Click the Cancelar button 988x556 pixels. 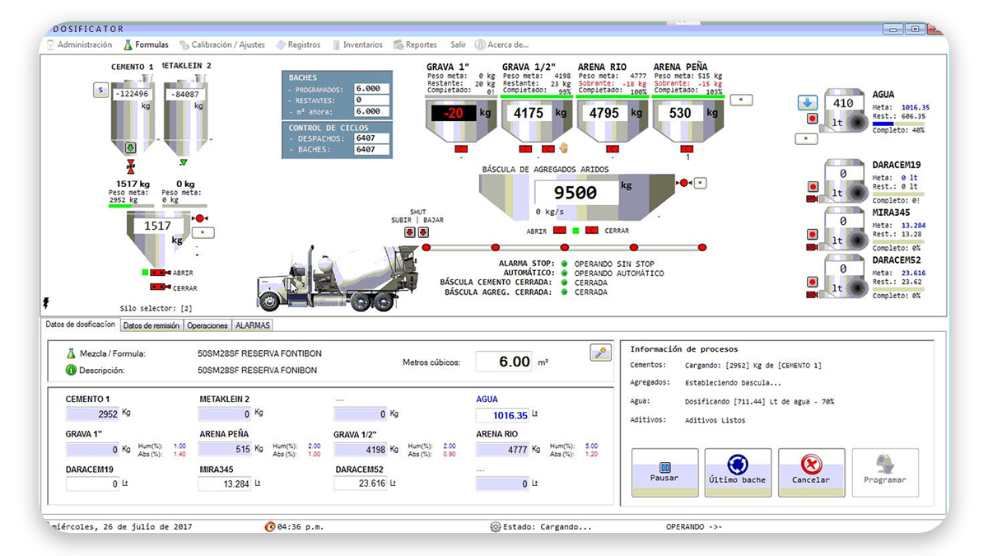coord(811,472)
